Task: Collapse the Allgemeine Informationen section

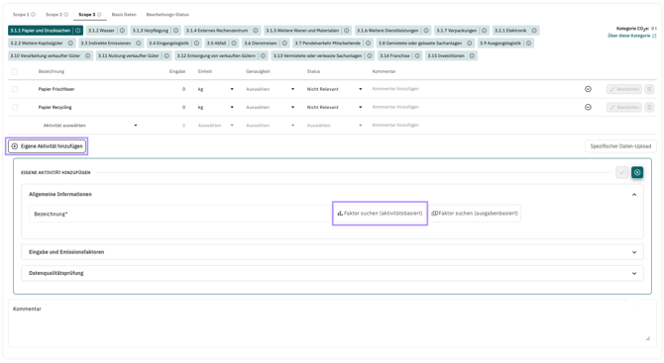Action: click(634, 195)
